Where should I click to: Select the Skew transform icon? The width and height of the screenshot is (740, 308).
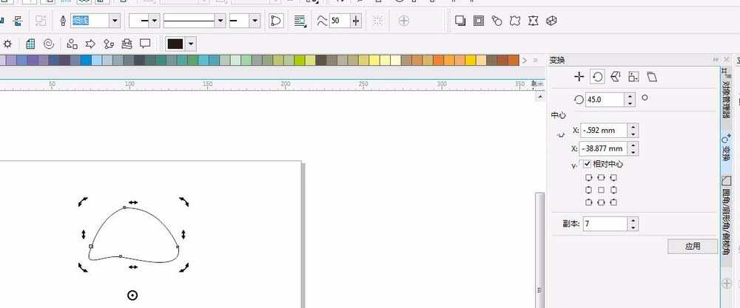[651, 77]
